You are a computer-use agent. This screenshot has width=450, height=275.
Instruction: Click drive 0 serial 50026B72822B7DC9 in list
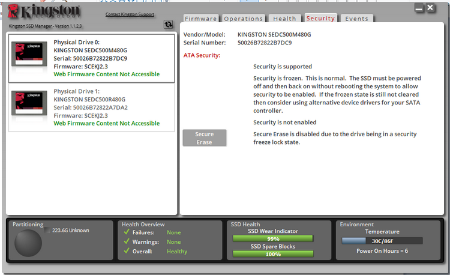point(91,59)
